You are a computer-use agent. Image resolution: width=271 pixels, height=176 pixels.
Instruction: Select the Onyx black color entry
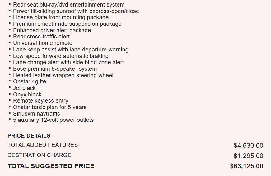(x=27, y=95)
